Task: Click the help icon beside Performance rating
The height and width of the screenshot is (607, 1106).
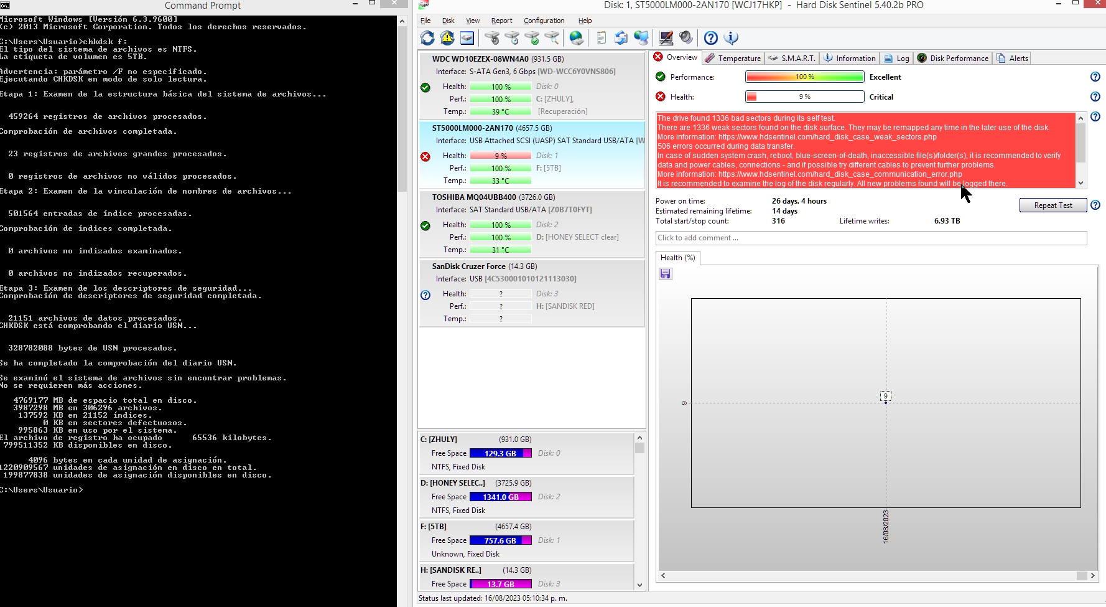Action: point(1095,77)
